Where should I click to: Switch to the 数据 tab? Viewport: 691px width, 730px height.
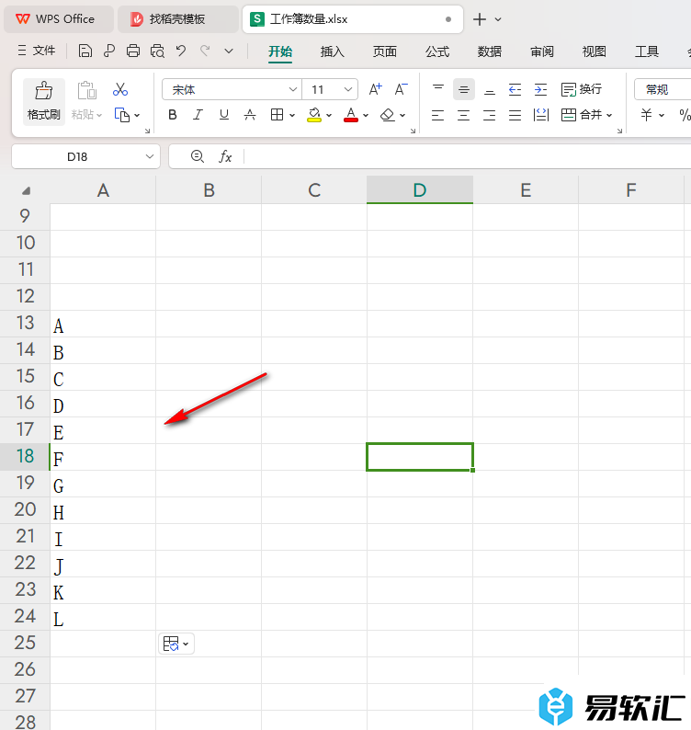(x=490, y=51)
